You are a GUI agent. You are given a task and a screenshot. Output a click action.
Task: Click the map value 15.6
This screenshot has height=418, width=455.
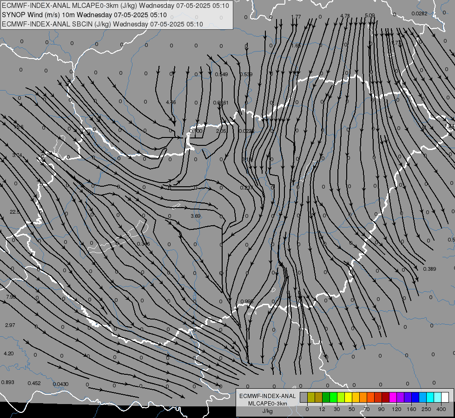[19, 127]
